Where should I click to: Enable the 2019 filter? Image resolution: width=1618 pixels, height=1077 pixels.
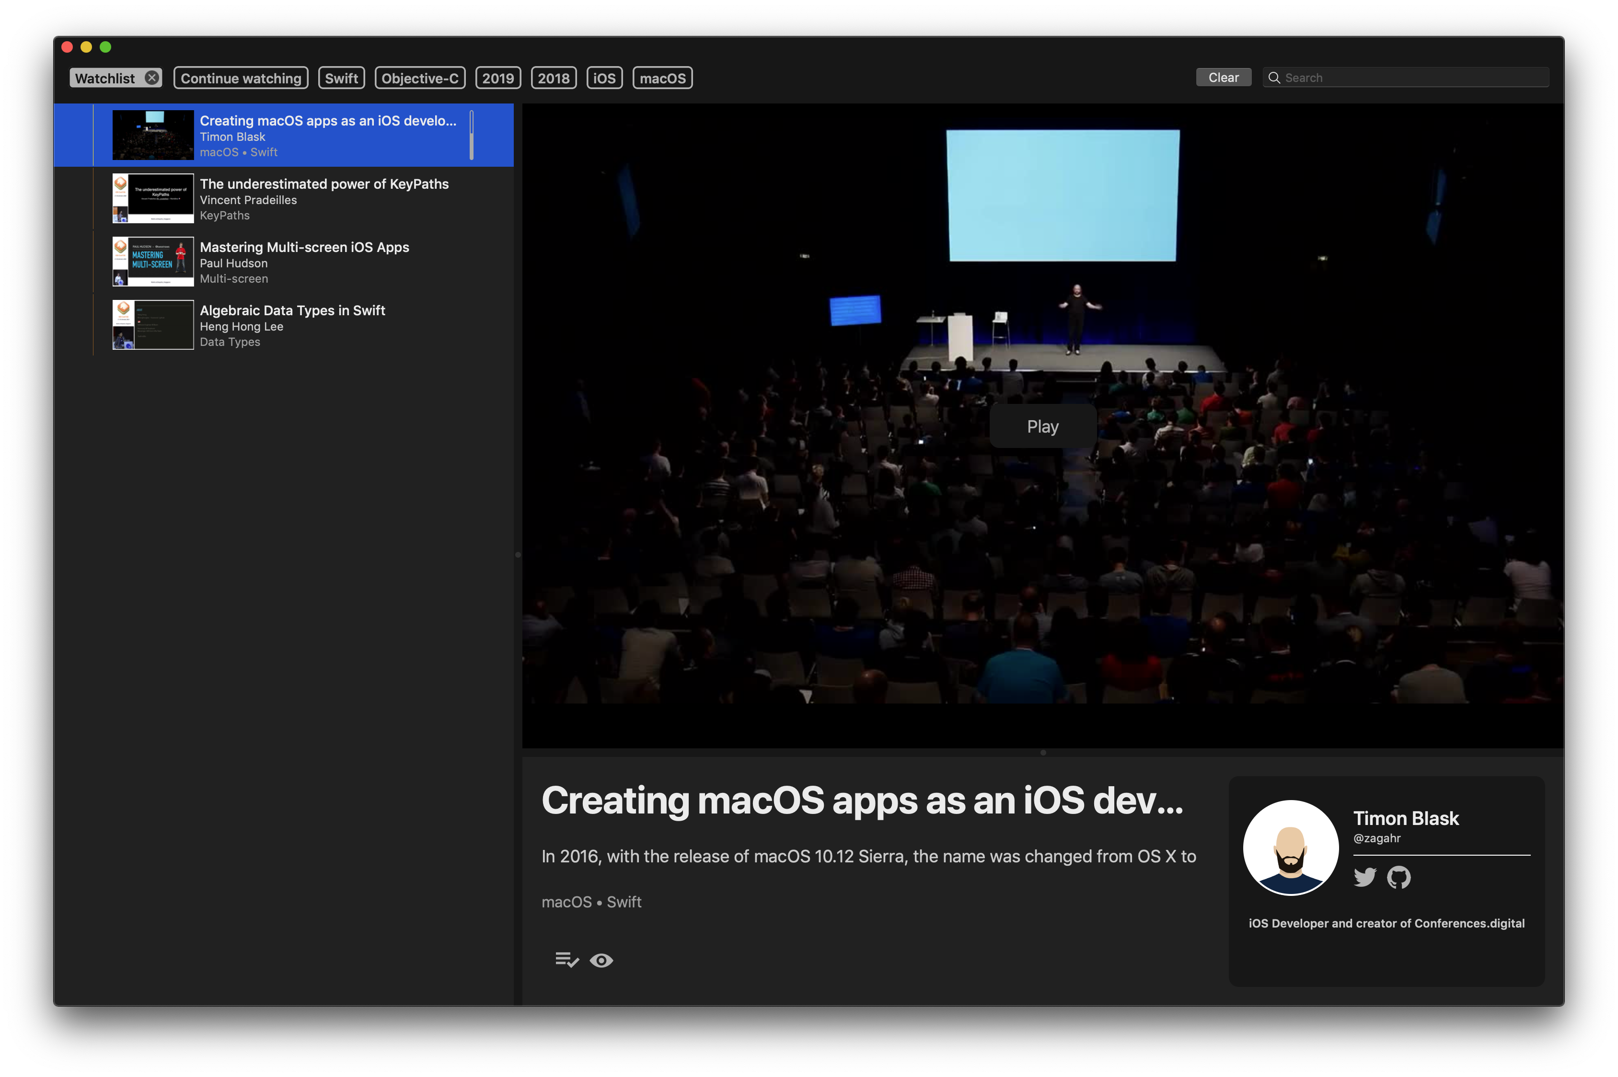coord(497,78)
